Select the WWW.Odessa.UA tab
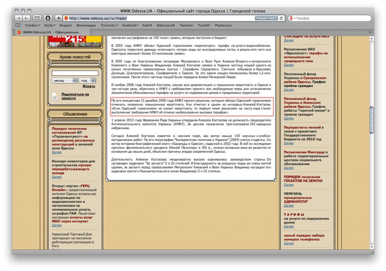The height and width of the screenshot is (271, 386). [49, 32]
